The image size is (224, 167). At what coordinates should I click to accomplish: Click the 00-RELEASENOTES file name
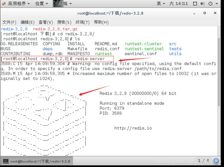(x=19, y=44)
